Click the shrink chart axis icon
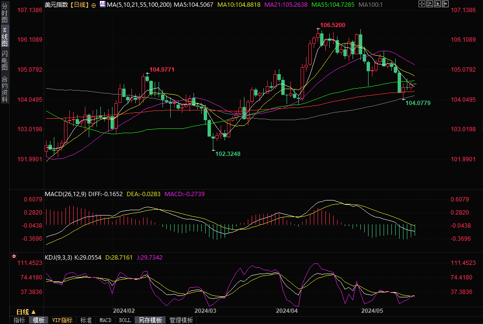Viewport: 483px width, 324px height. click(x=430, y=4)
